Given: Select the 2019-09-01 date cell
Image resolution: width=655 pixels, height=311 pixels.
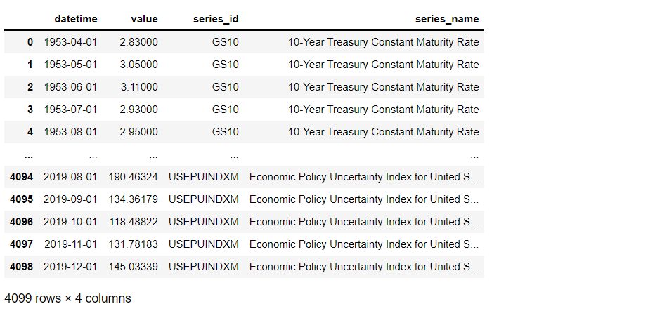Looking at the screenshot, I should coord(70,199).
